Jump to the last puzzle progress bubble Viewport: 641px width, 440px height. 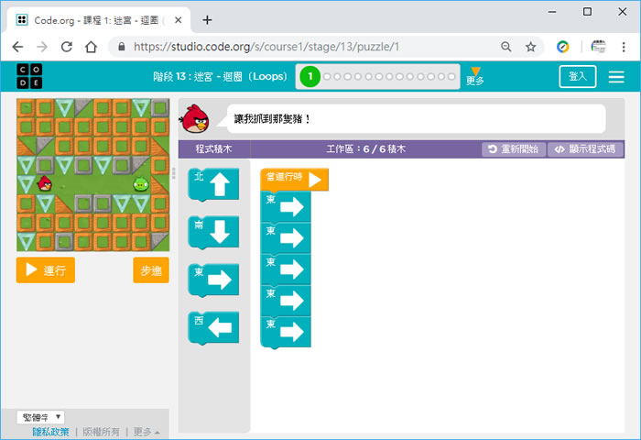click(451, 76)
